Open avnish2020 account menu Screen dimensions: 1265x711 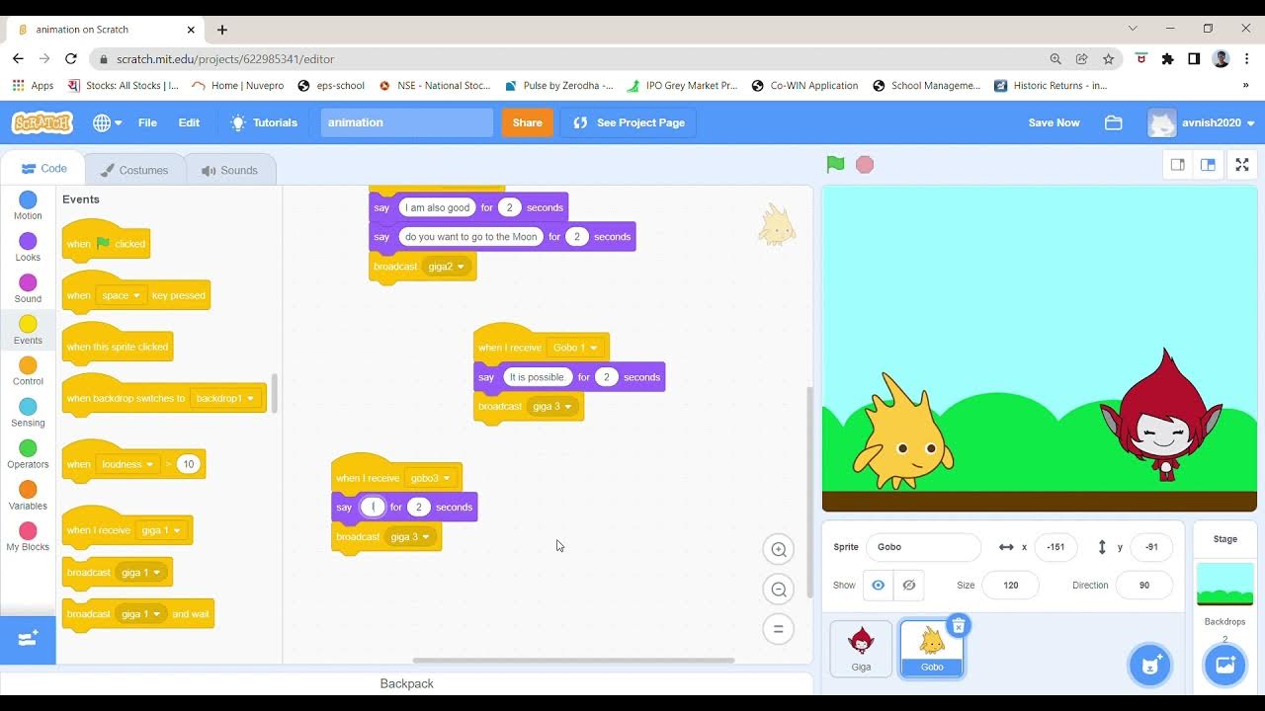(x=1202, y=122)
